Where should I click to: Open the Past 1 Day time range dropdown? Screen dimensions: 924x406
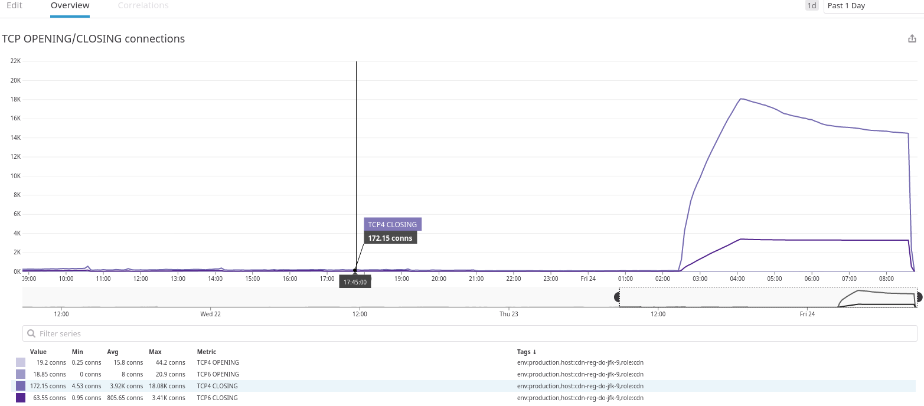click(x=874, y=6)
